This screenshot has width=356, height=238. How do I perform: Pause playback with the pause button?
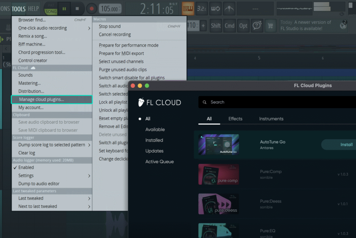click(x=64, y=9)
